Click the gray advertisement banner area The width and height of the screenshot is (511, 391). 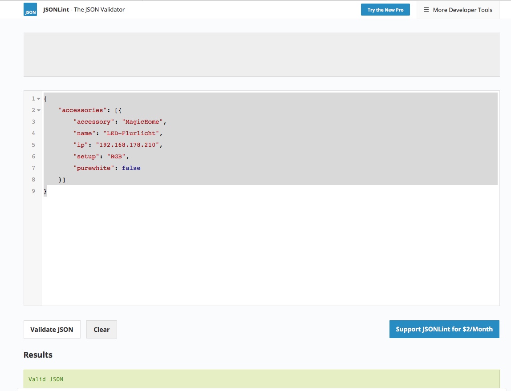pos(261,54)
